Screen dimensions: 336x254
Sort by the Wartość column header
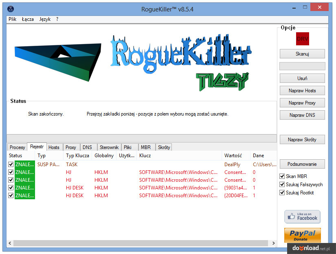[236, 155]
